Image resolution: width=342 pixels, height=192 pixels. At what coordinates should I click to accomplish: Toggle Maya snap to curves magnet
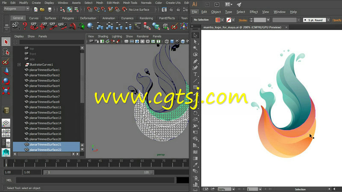(97, 9)
